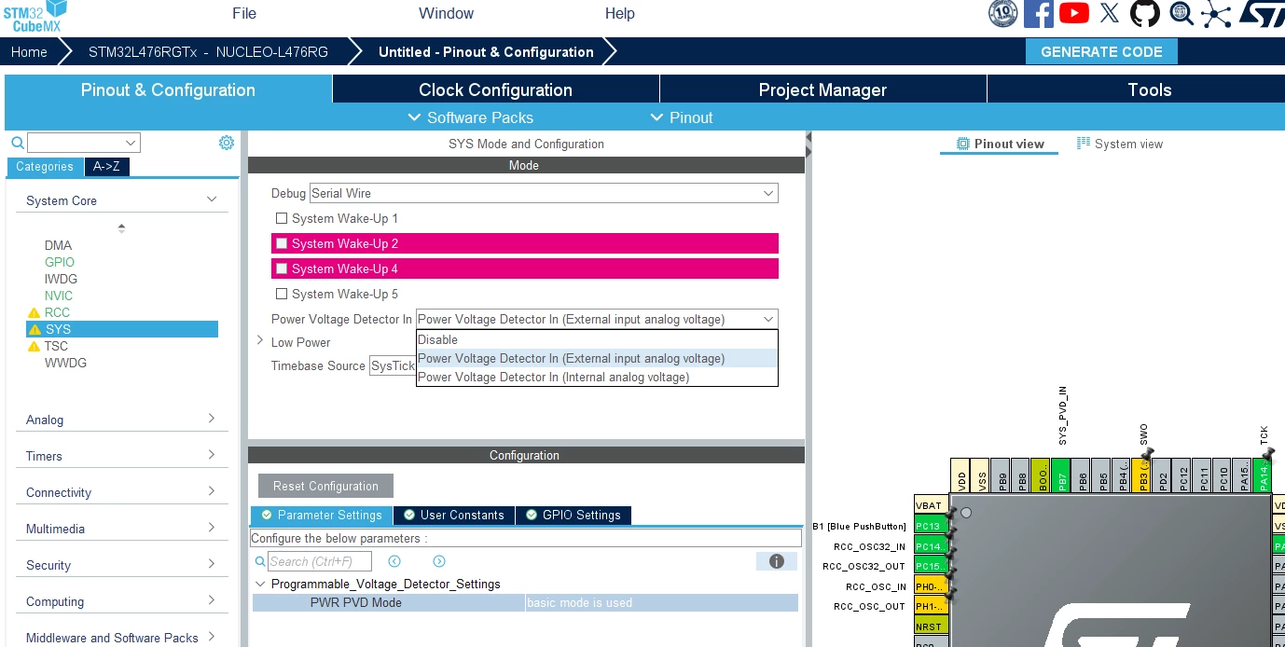Switch to Clock Configuration tab
This screenshot has height=647, width=1285.
click(495, 89)
